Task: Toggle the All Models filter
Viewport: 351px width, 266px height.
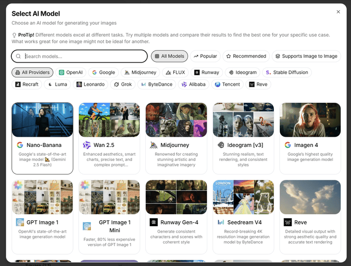Action: tap(169, 56)
